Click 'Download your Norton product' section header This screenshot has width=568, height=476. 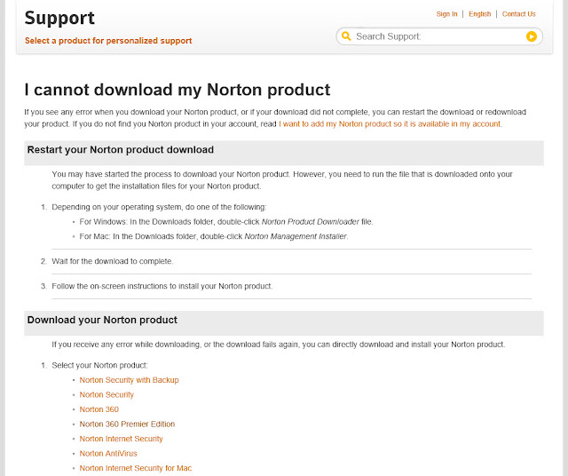click(102, 320)
